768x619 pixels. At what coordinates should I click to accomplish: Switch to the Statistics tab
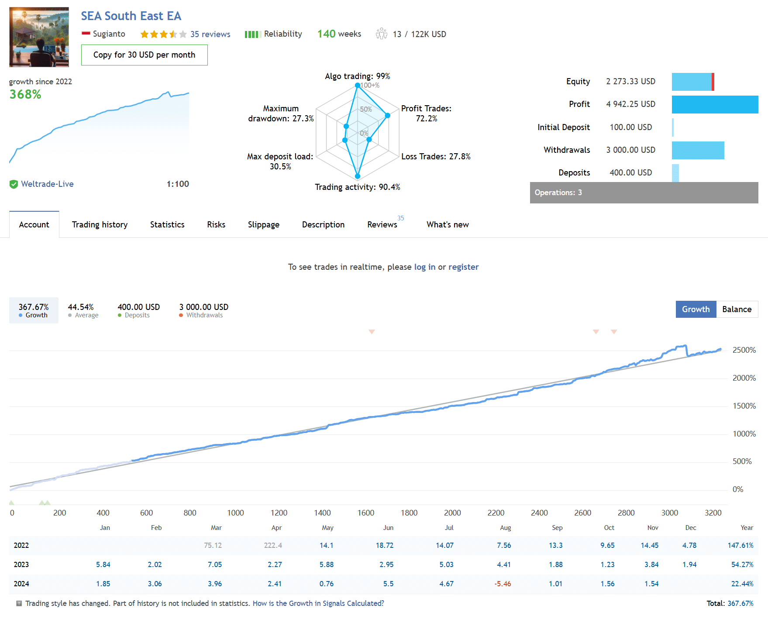click(x=167, y=224)
